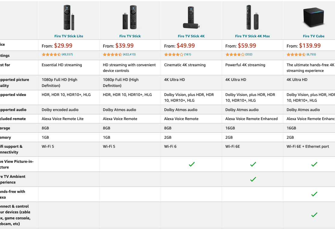Open the Fire TV Stick Lite link
Viewport: 335px width, 229px height.
click(69, 36)
